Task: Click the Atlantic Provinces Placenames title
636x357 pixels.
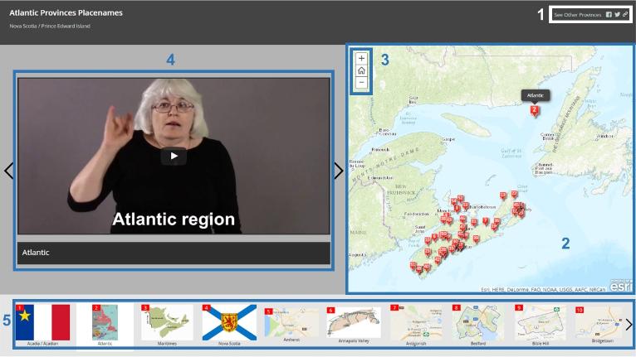Action: click(x=66, y=13)
